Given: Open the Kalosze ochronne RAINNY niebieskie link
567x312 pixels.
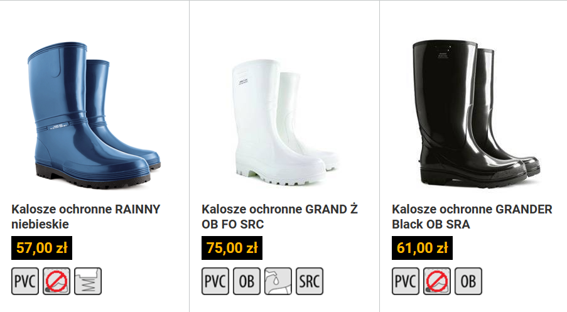Looking at the screenshot, I should click(x=85, y=217).
